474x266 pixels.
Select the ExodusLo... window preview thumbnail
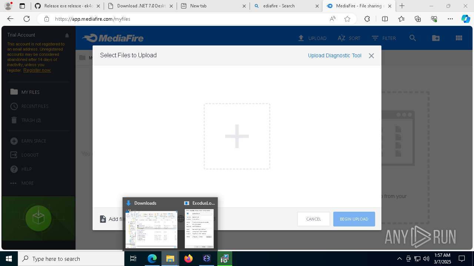199,229
